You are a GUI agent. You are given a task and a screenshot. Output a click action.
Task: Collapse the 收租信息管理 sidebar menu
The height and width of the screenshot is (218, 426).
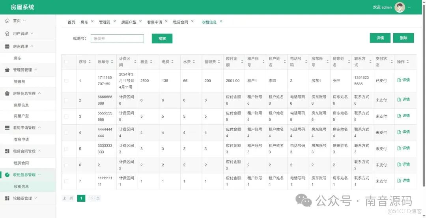(39, 175)
